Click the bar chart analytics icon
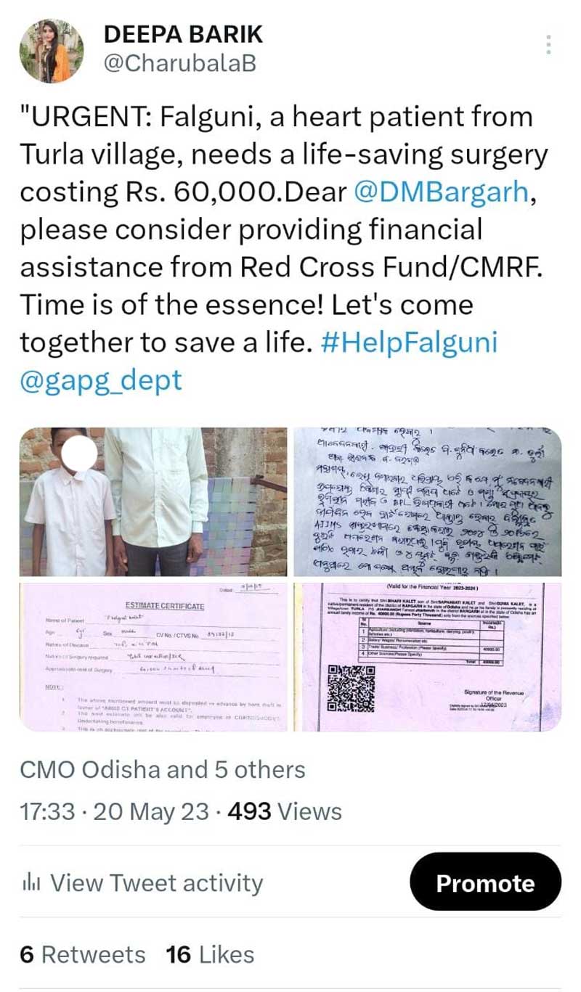Image resolution: width=581 pixels, height=992 pixels. (x=31, y=883)
